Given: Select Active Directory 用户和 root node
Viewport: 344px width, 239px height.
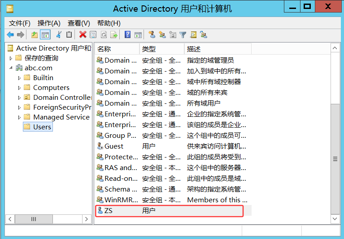Looking at the screenshot, I should (x=53, y=48).
